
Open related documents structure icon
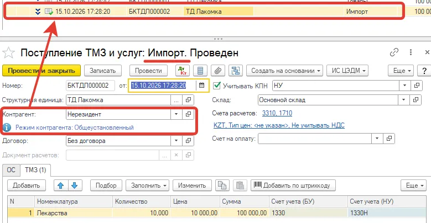[236, 71]
